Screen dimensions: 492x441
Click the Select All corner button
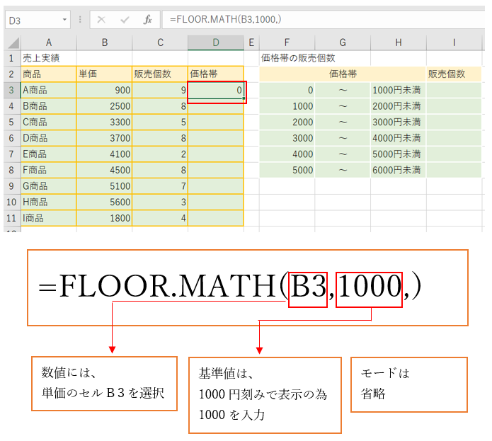tap(10, 42)
